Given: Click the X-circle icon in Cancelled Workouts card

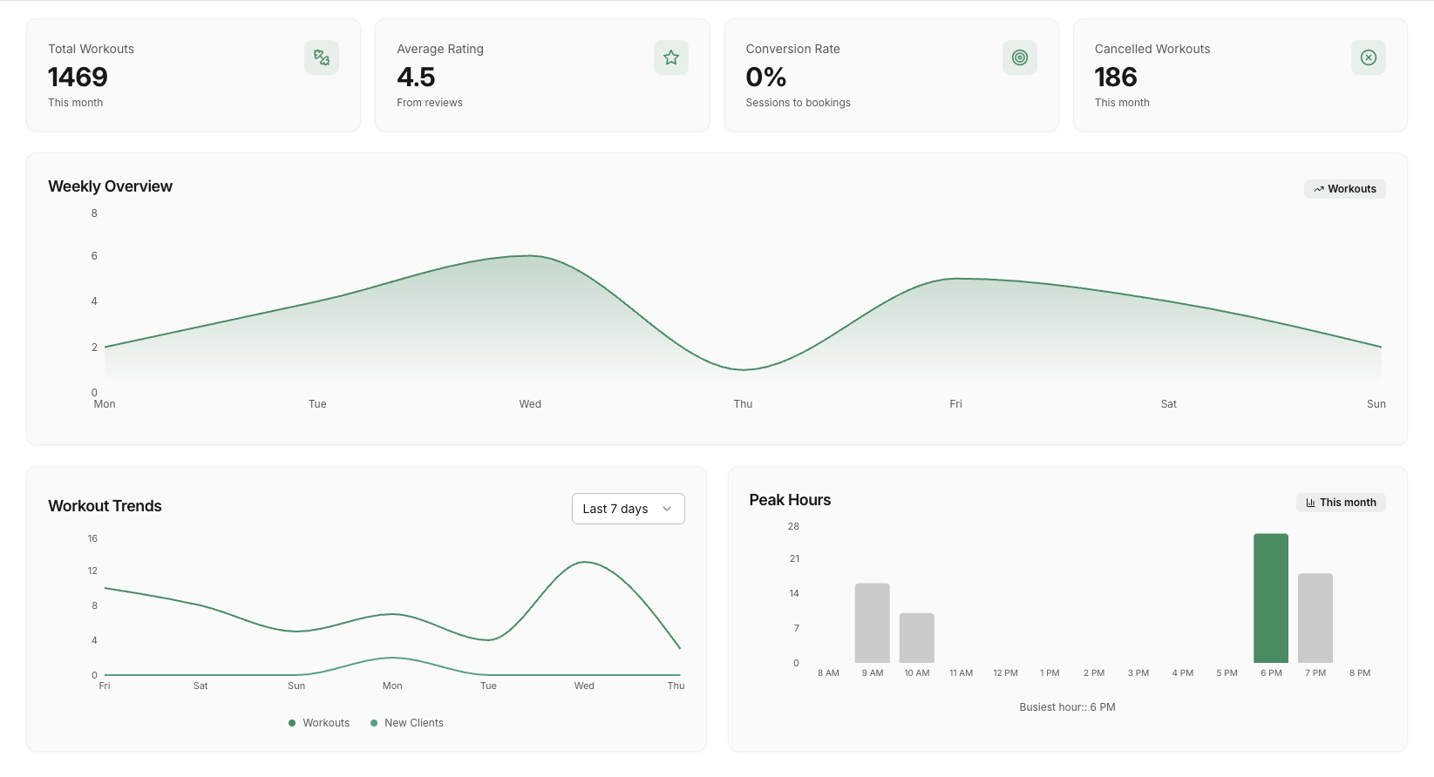Looking at the screenshot, I should (1368, 57).
